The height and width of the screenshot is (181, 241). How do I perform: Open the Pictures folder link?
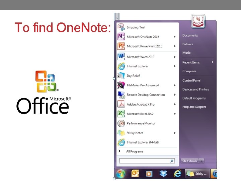[188, 44]
